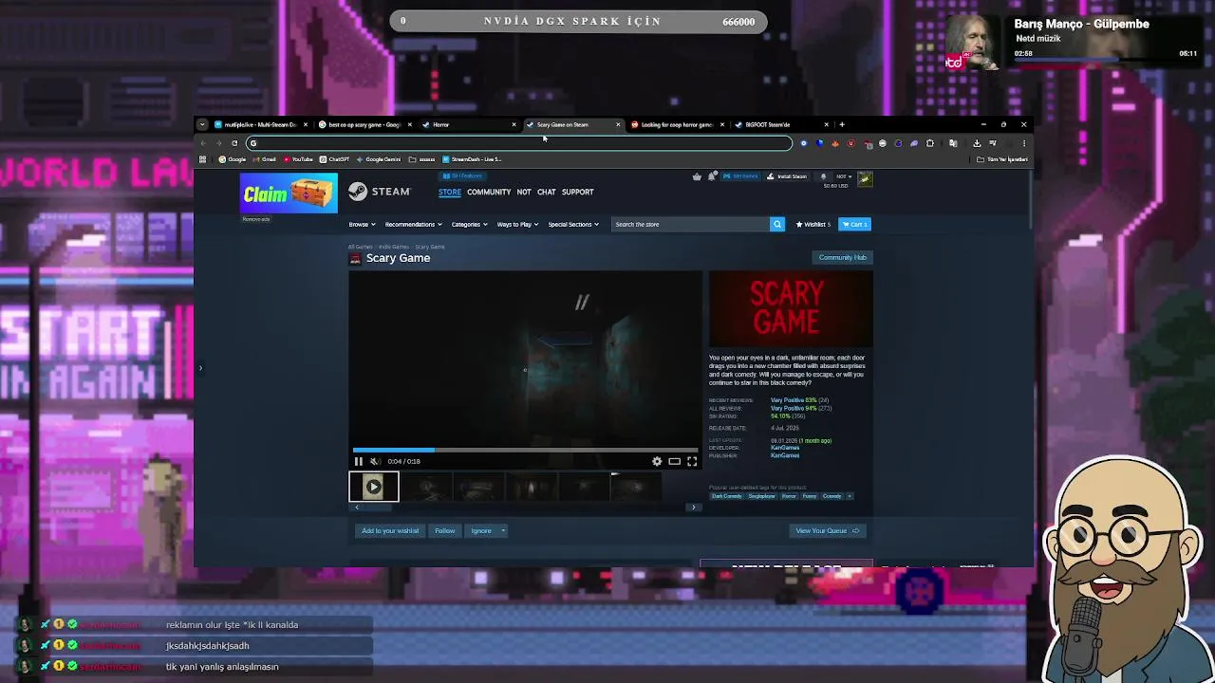
Task: Open a new browser tab
Action: point(842,124)
